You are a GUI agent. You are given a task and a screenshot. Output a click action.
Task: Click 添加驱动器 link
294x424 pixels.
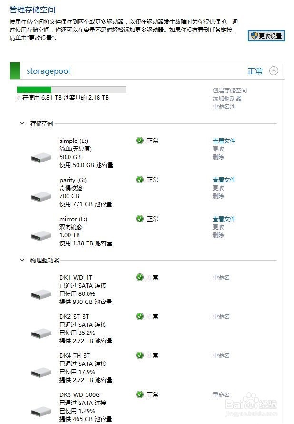click(227, 98)
